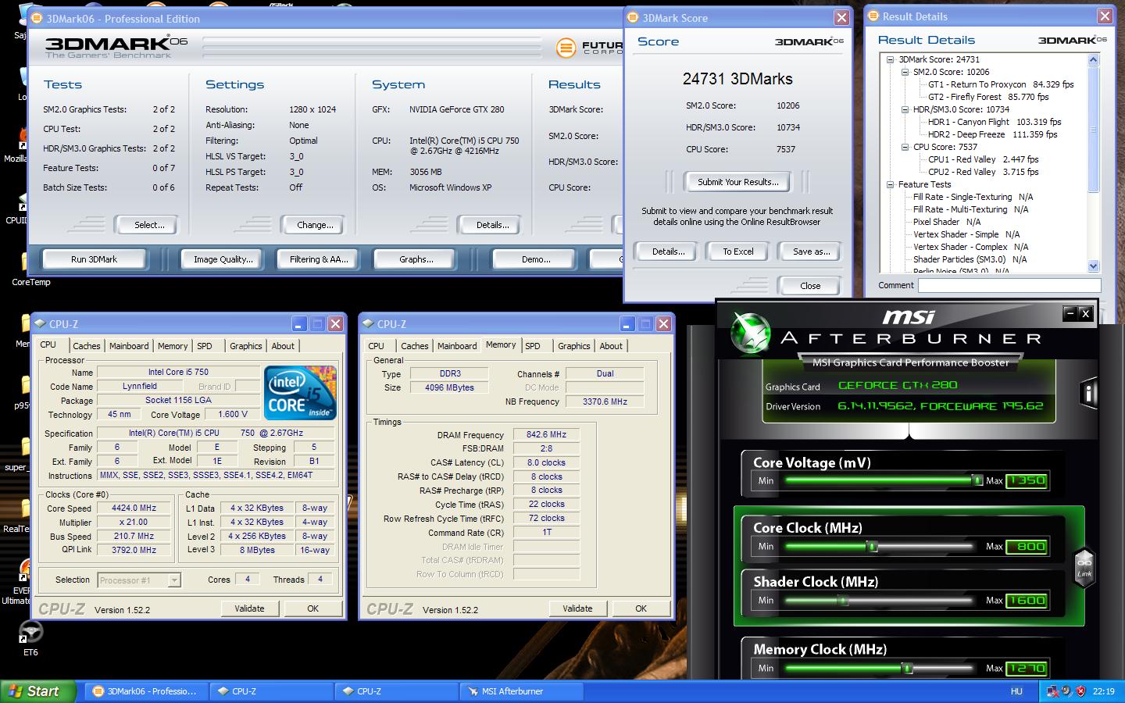Click the Core Clock slider handle
The width and height of the screenshot is (1125, 703).
(x=873, y=546)
